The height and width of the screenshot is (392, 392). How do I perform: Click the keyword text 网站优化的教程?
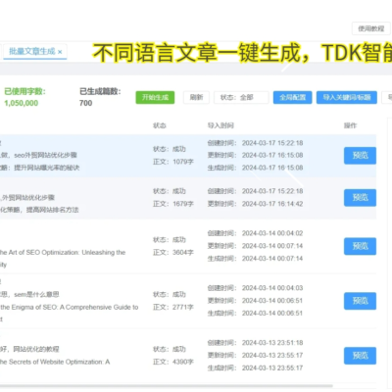(36, 349)
